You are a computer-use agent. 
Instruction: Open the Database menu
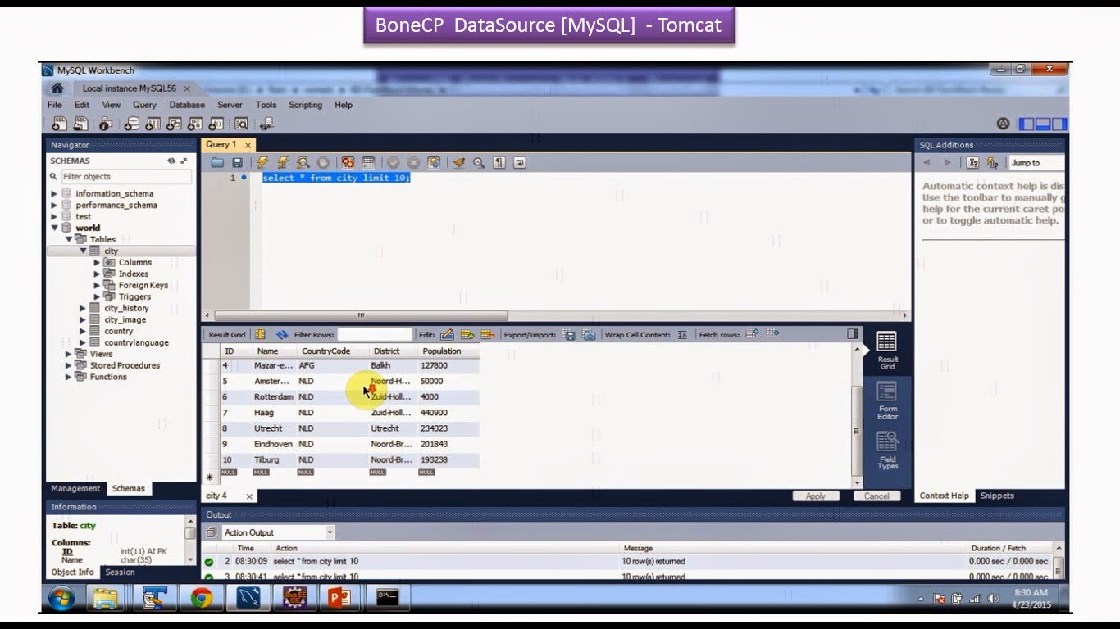187,105
